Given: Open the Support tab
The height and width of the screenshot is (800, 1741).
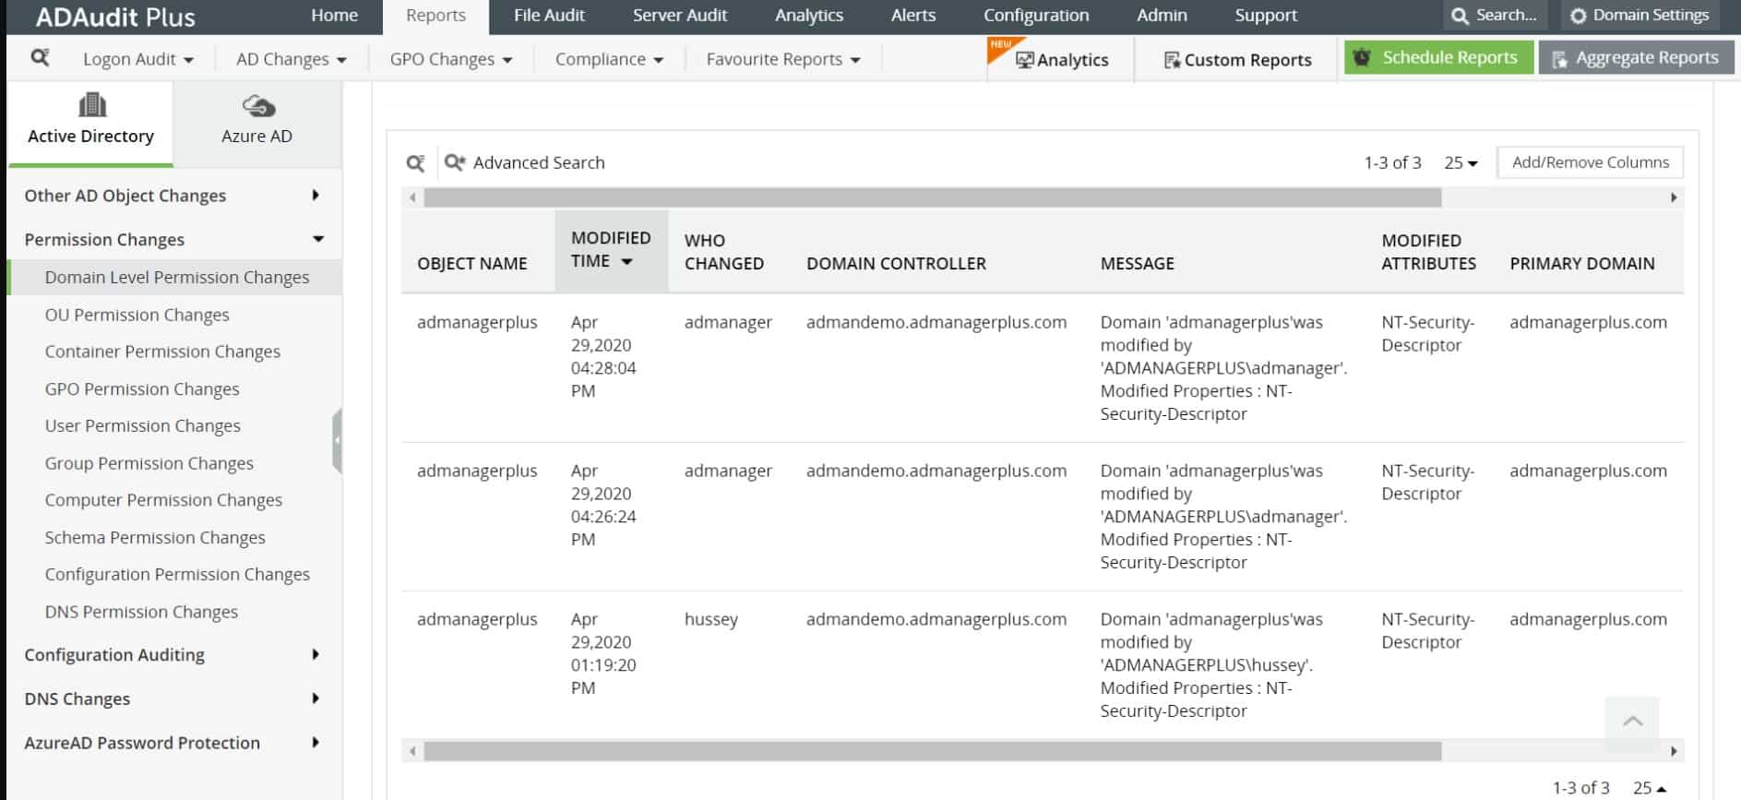Looking at the screenshot, I should click(x=1266, y=16).
